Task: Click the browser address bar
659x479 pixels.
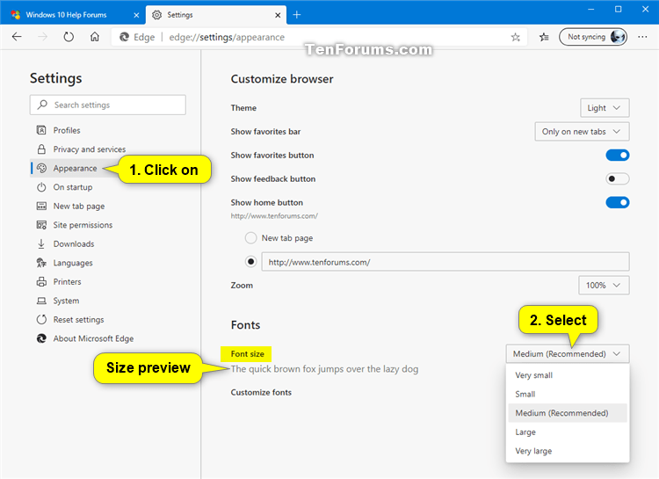Action: tap(320, 37)
